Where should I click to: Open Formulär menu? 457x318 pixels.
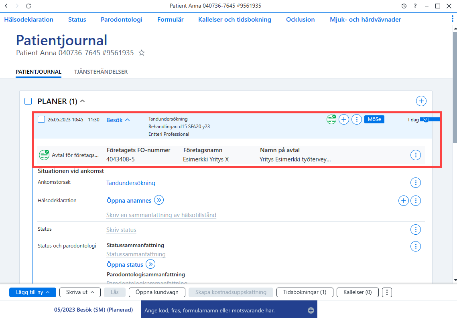point(171,20)
